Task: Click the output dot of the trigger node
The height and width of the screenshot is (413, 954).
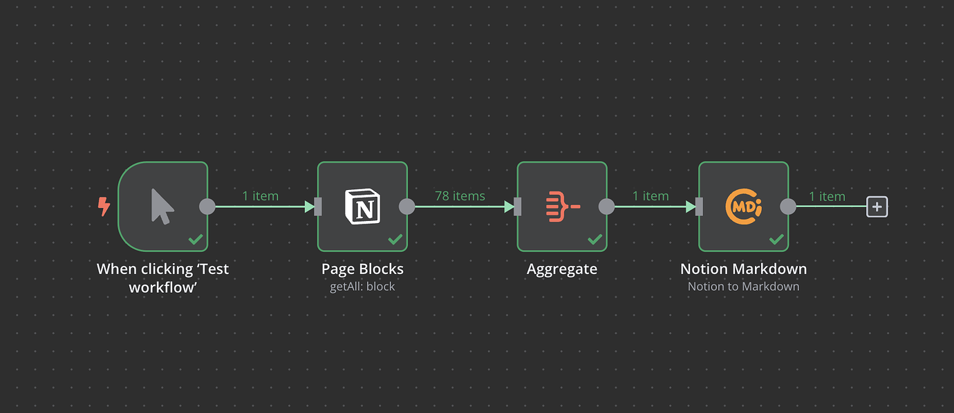Action: tap(207, 206)
